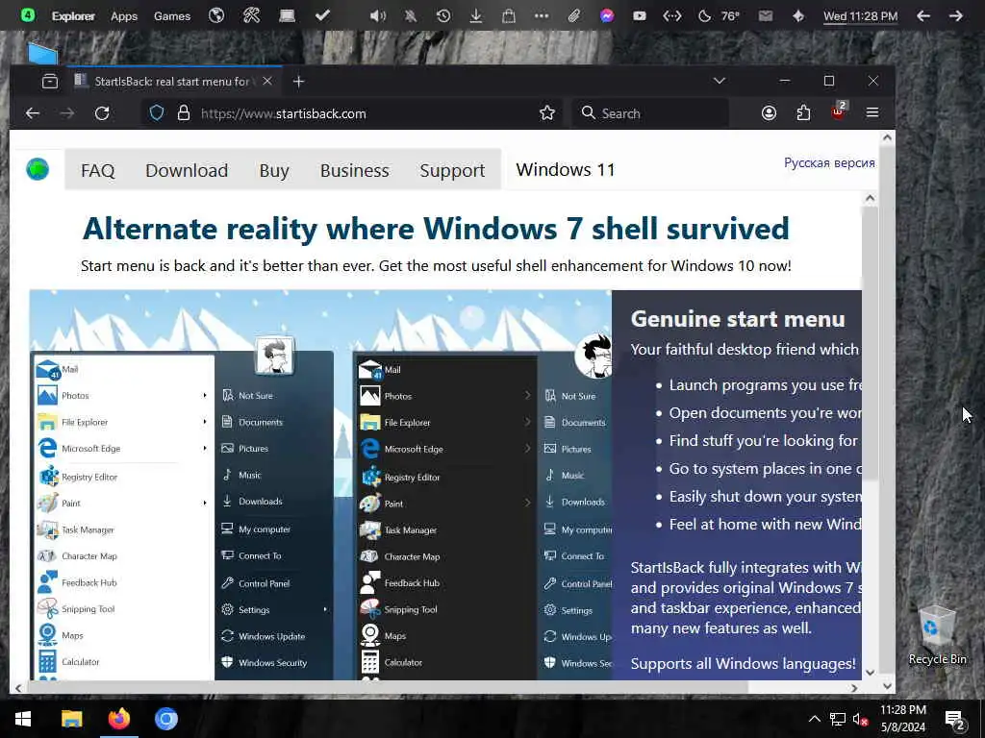This screenshot has width=985, height=738.
Task: Click the startisback.com address bar
Action: tap(352, 113)
